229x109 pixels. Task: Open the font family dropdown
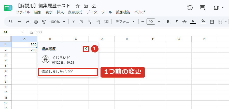tap(125, 22)
